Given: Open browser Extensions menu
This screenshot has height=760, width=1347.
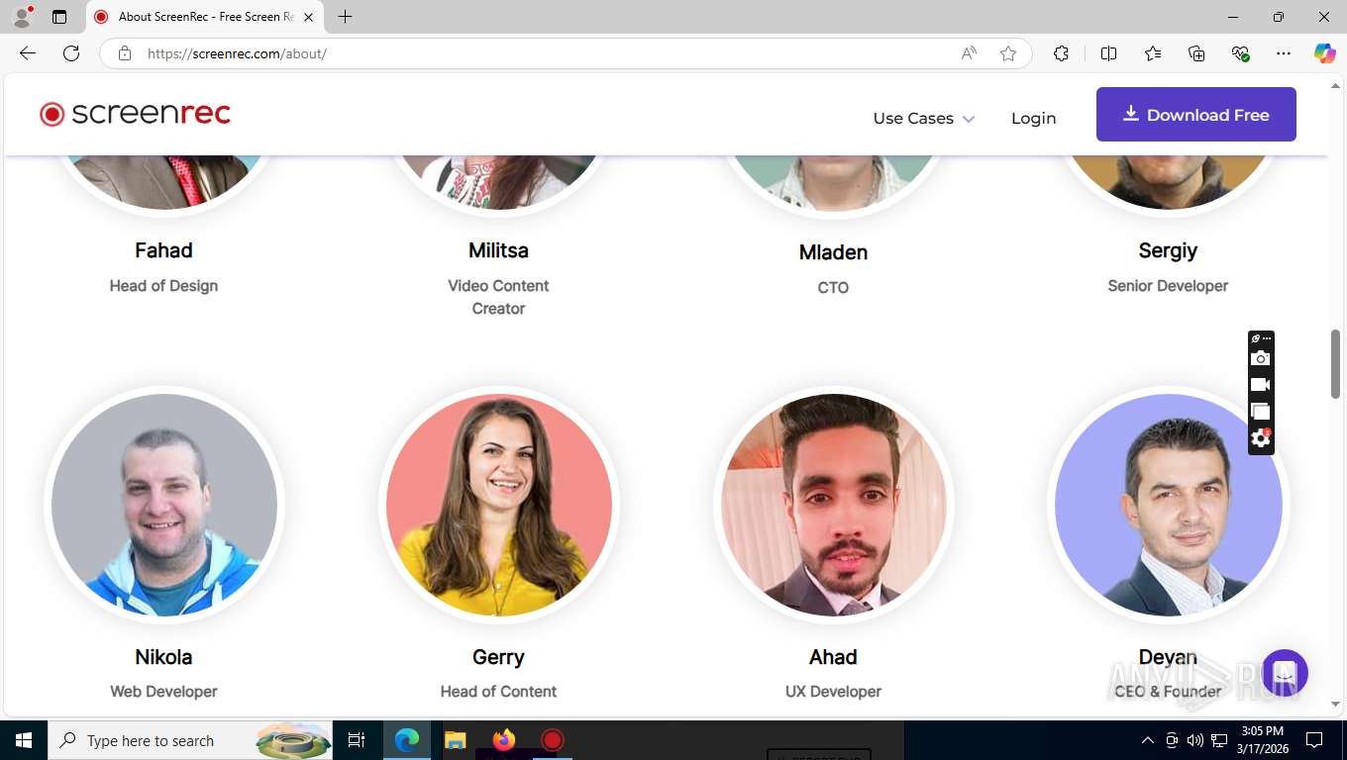Looking at the screenshot, I should (1061, 53).
